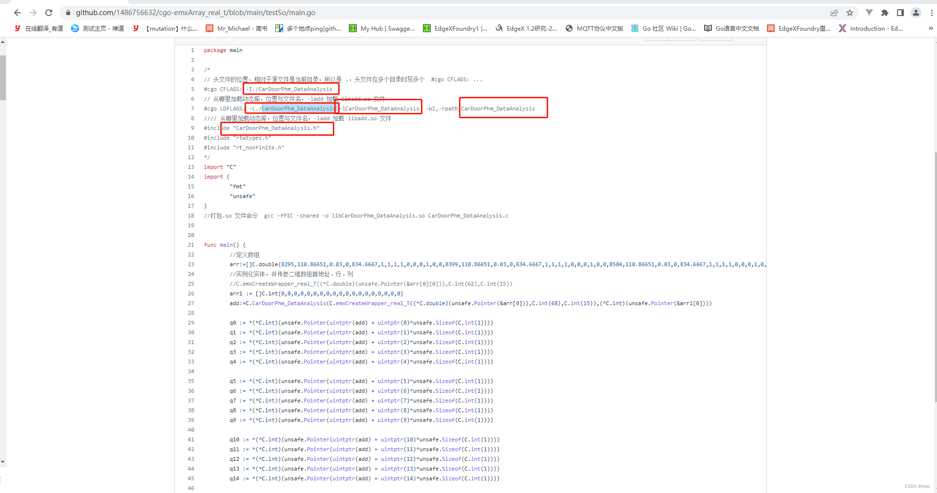Expand hidden bookmarks with the double chevron
The width and height of the screenshot is (937, 493).
(x=930, y=28)
